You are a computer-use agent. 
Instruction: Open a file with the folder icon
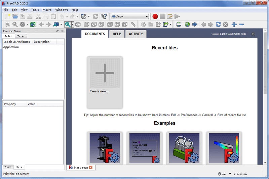pyautogui.click(x=15, y=16)
